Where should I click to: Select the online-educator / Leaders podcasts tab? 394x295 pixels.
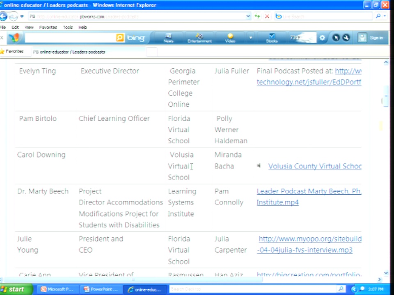(88, 52)
